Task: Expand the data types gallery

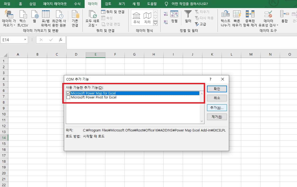Action: tap(155, 23)
